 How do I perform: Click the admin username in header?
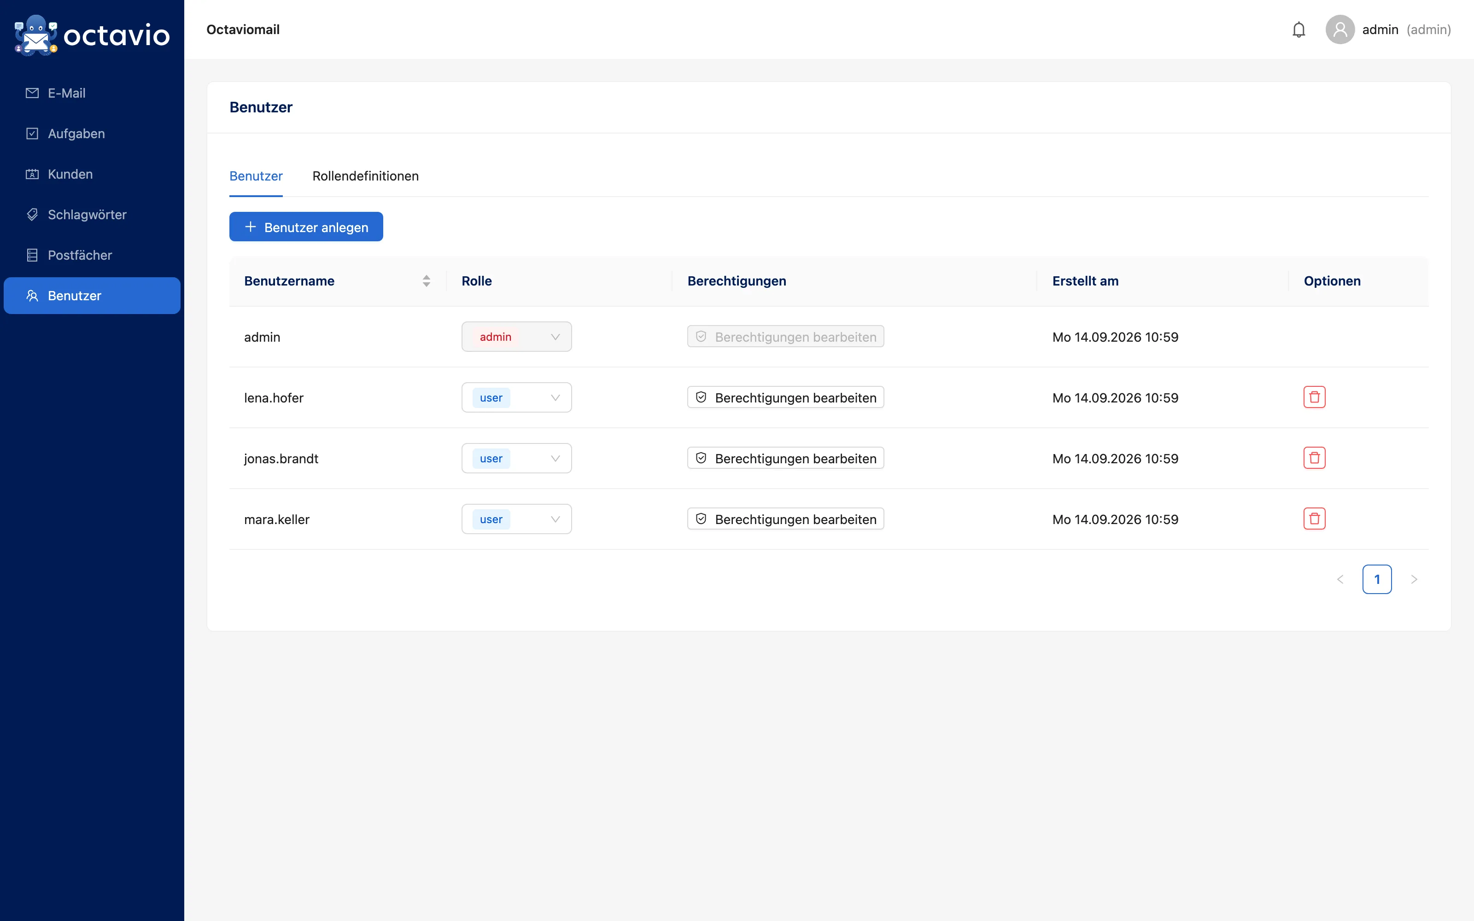[1380, 30]
